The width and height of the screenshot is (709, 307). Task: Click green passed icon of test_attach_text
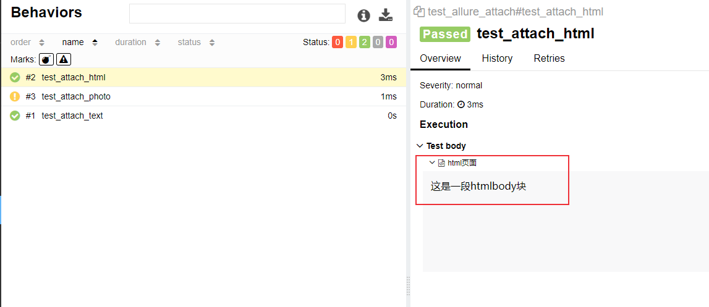pyautogui.click(x=15, y=116)
